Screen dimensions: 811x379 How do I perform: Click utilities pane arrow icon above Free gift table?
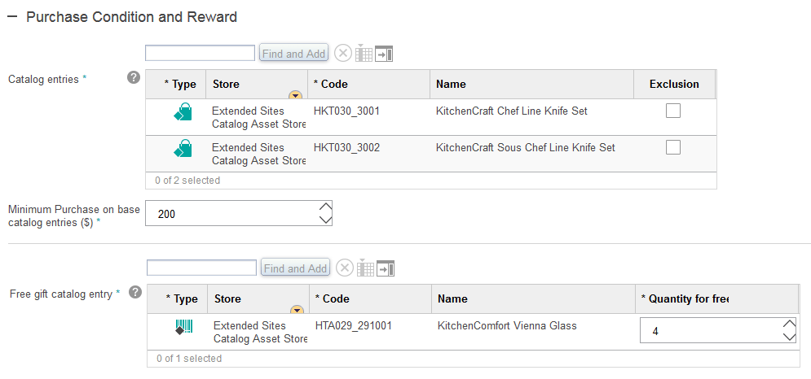(386, 268)
